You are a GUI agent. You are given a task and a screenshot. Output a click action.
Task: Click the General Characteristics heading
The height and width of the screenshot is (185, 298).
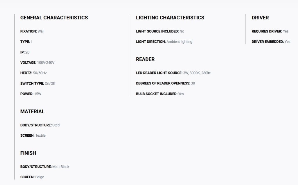pos(54,18)
